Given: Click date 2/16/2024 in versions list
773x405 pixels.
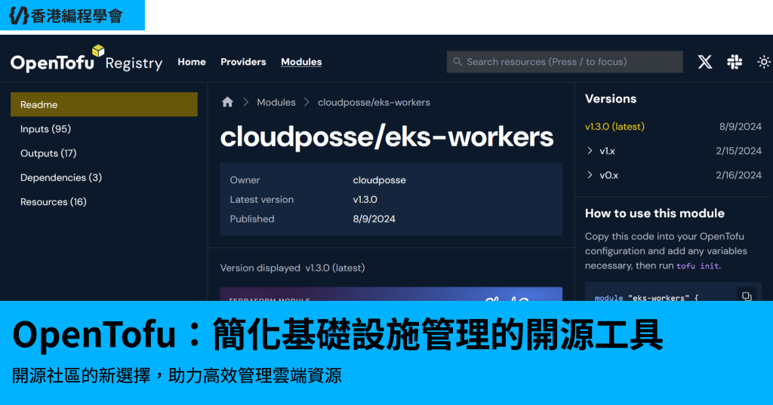Looking at the screenshot, I should [738, 175].
